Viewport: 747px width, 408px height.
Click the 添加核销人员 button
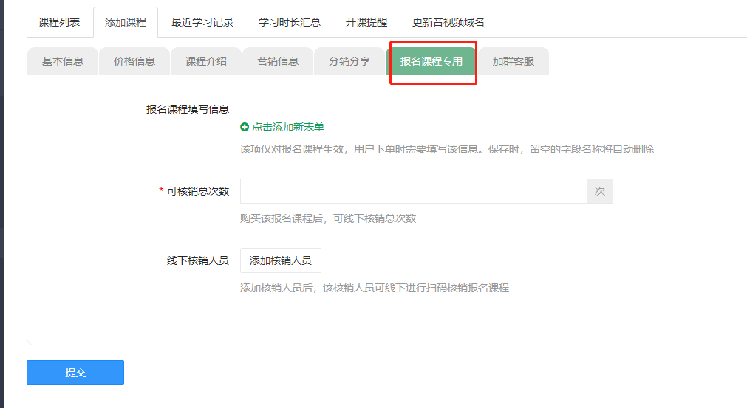pyautogui.click(x=281, y=260)
